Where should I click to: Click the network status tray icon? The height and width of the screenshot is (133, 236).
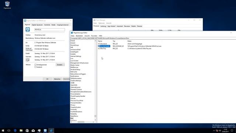point(217,130)
